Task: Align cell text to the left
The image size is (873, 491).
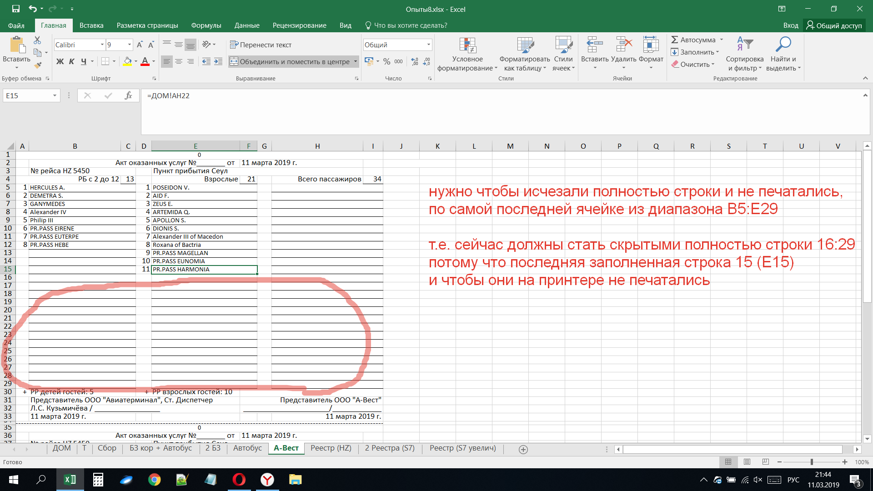Action: (x=167, y=61)
